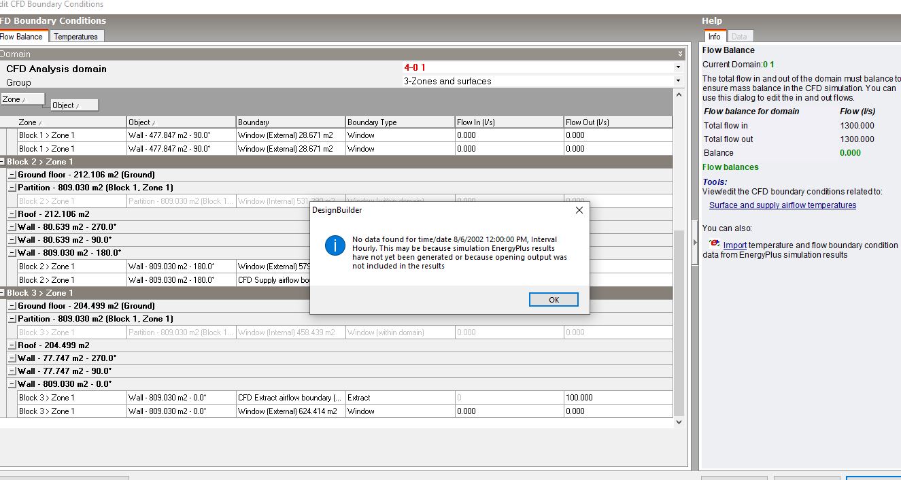901x480 pixels.
Task: Click the 100.000 Flow Out cell for Extract
Action: click(618, 398)
